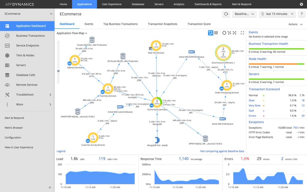
Task: Click the Business Transaction Health bar
Action: pyautogui.click(x=277, y=49)
